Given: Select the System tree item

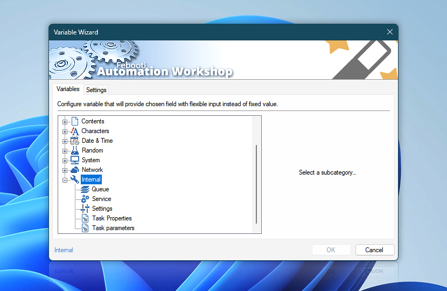Looking at the screenshot, I should pos(90,160).
